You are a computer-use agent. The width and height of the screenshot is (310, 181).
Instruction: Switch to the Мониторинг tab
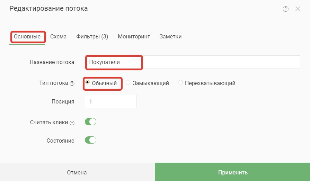pos(134,37)
